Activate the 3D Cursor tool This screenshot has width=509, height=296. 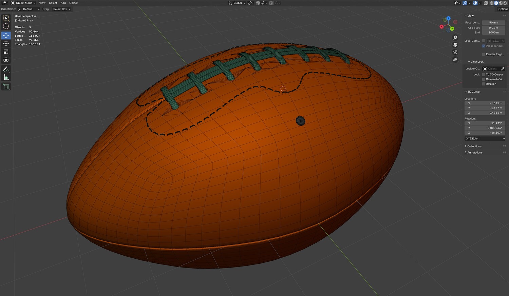click(6, 26)
